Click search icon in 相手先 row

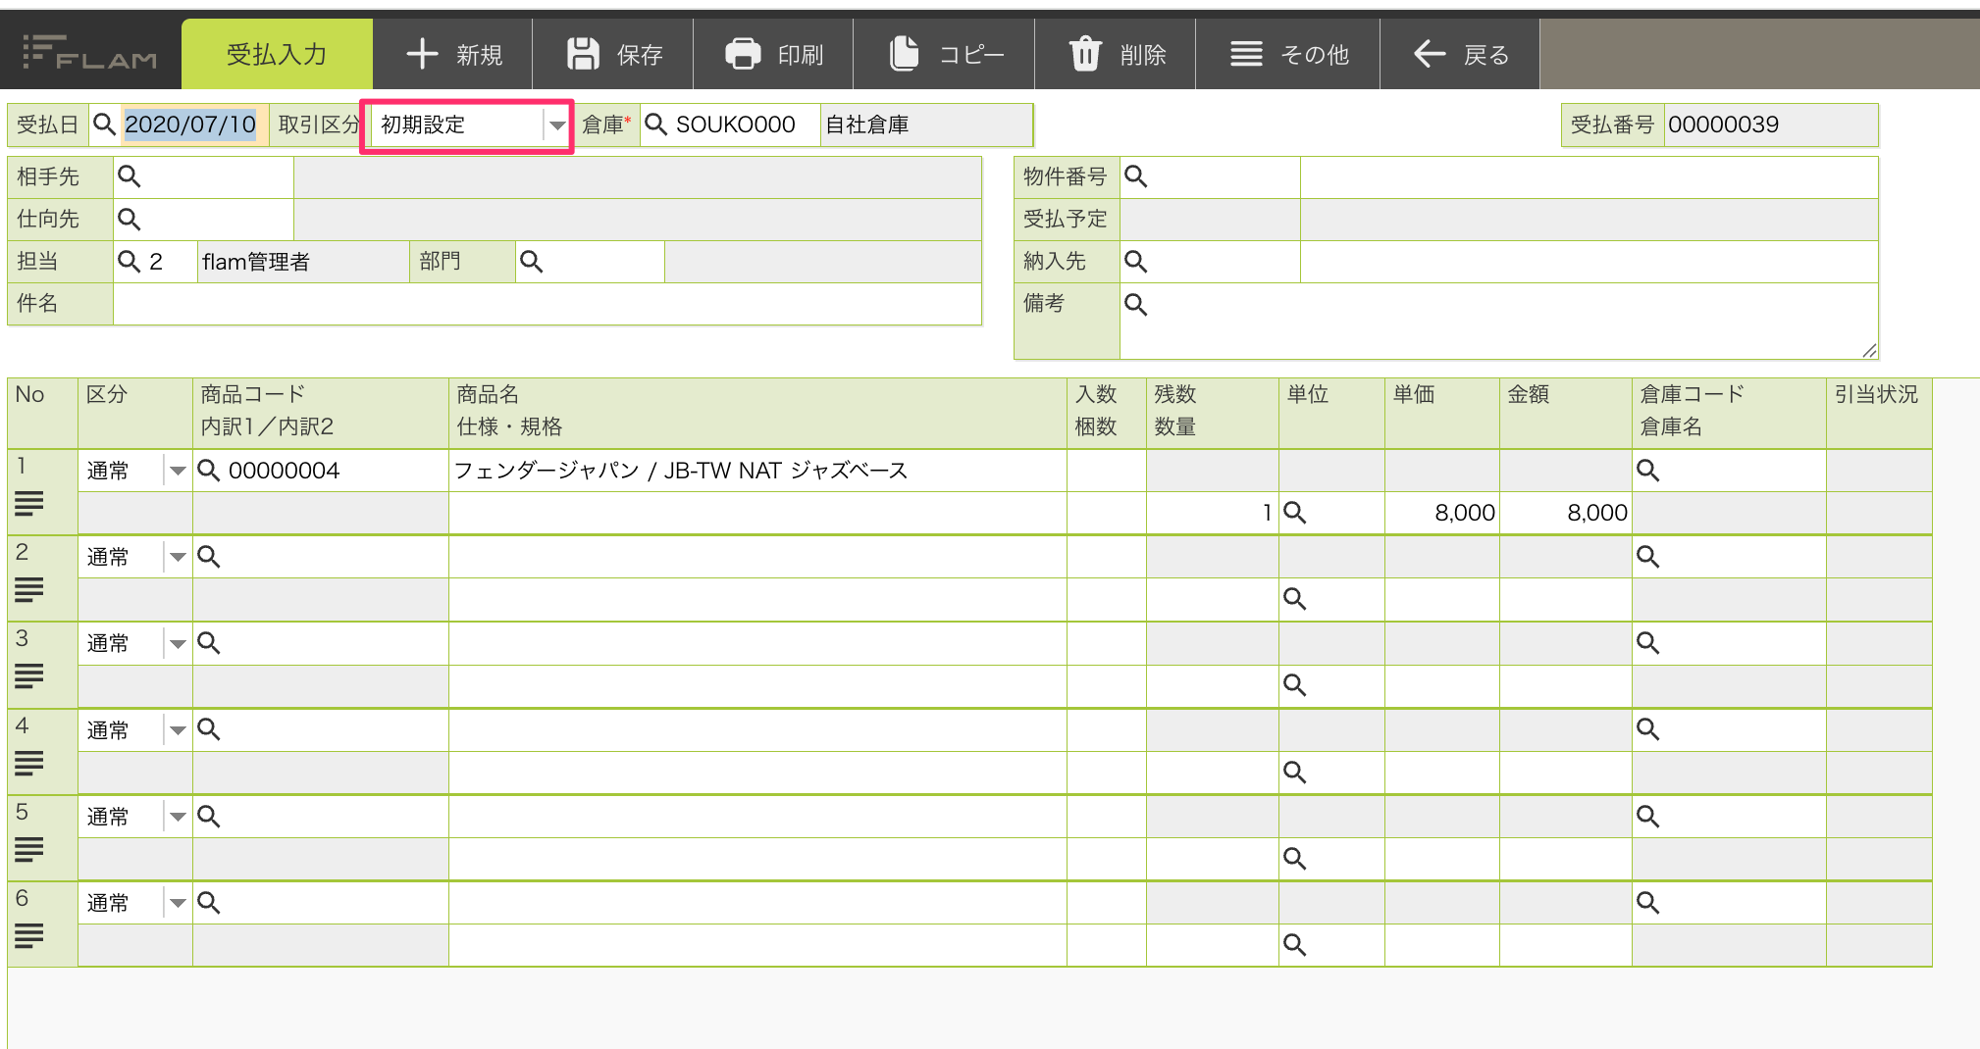[x=129, y=176]
